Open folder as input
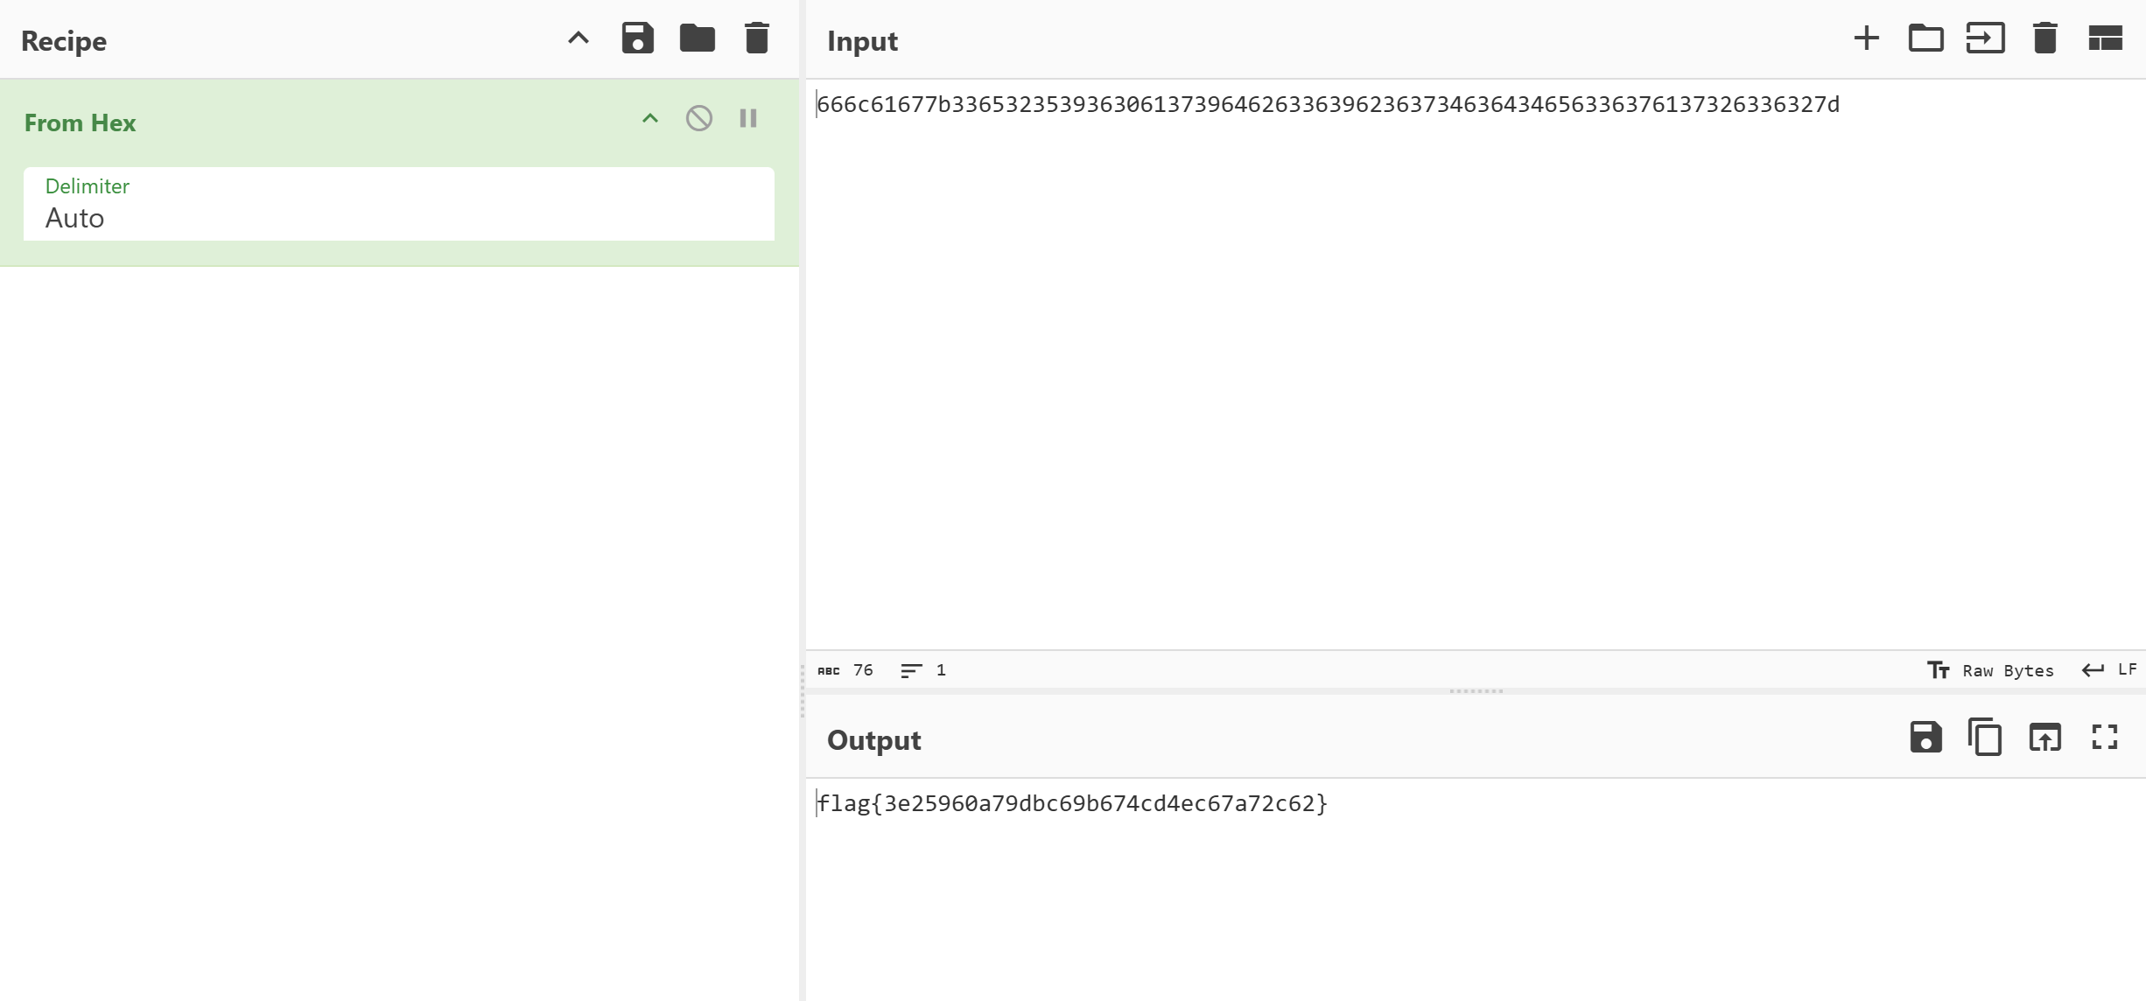 pyautogui.click(x=1925, y=38)
